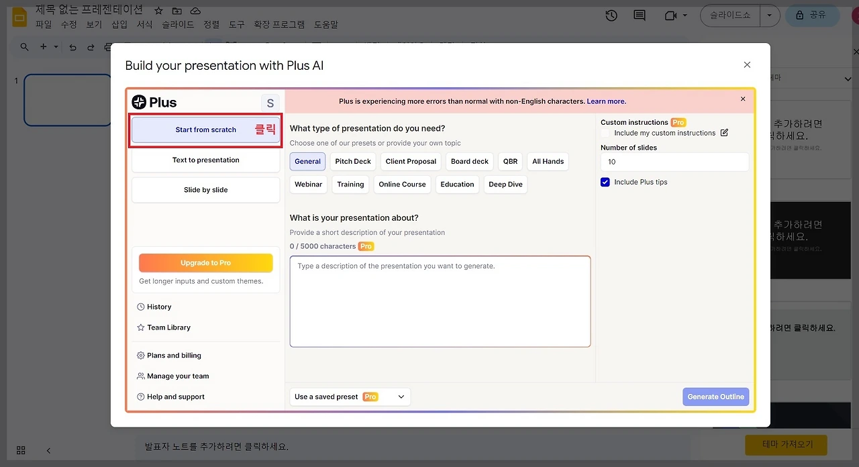The image size is (859, 467).
Task: Click 테마 가져오기 button
Action: (786, 444)
